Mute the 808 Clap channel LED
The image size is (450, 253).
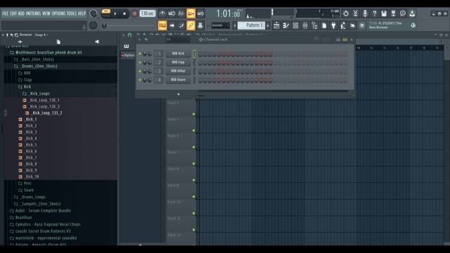click(140, 63)
